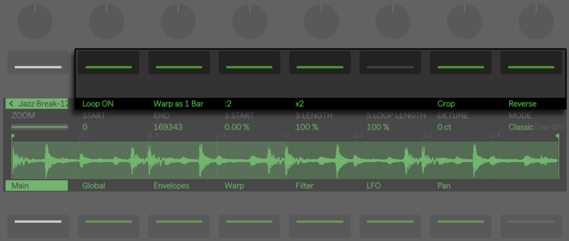Push the lower display button below Main
Viewport: 569px width, 241px height.
38,226
